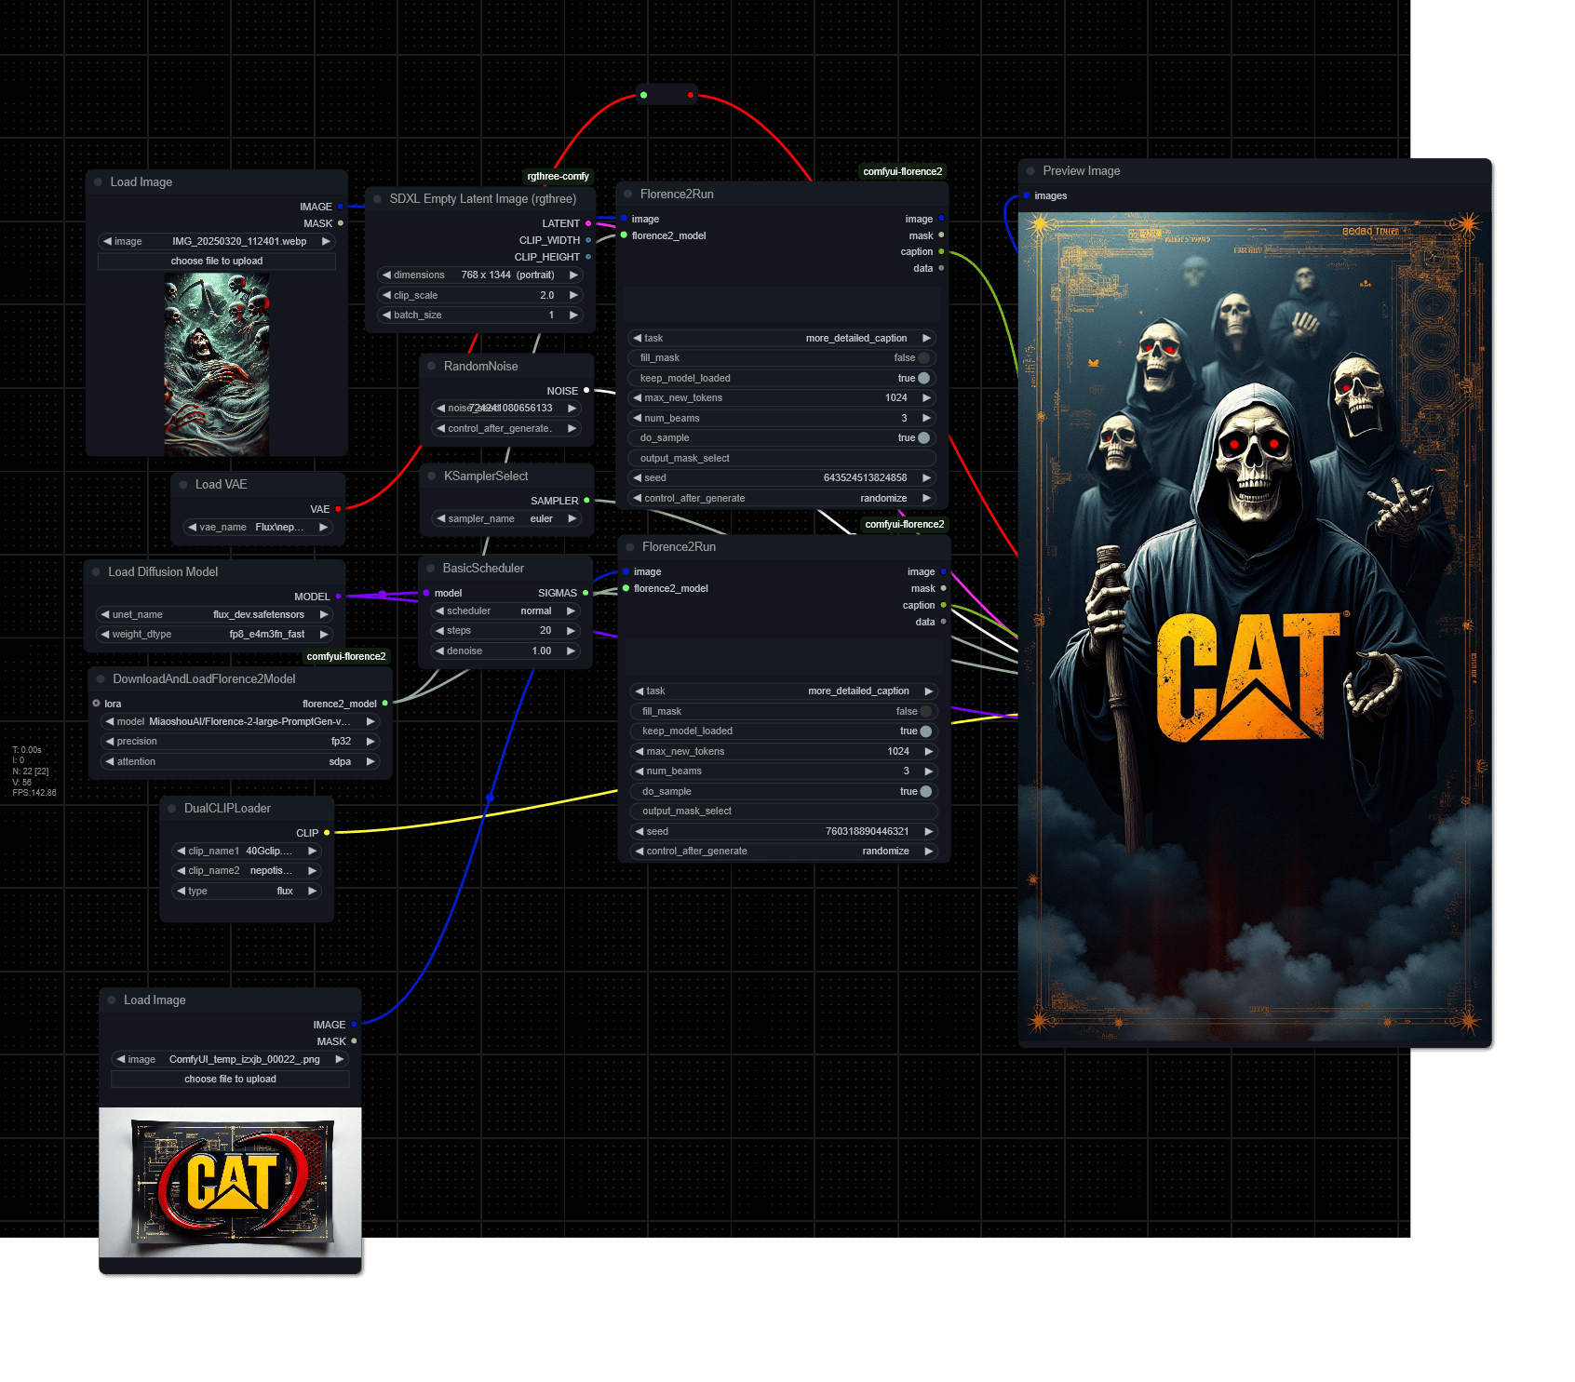Click the red output dot of the reroute node

[x=690, y=95]
